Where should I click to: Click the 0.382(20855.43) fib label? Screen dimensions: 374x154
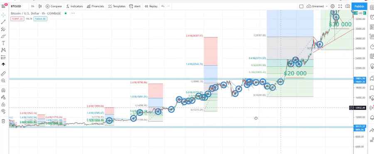pos(257,72)
